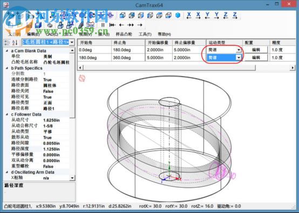Image resolution: width=299 pixels, height=213 pixels.
Task: Click the 运动类型 column header
Action: coord(224,43)
